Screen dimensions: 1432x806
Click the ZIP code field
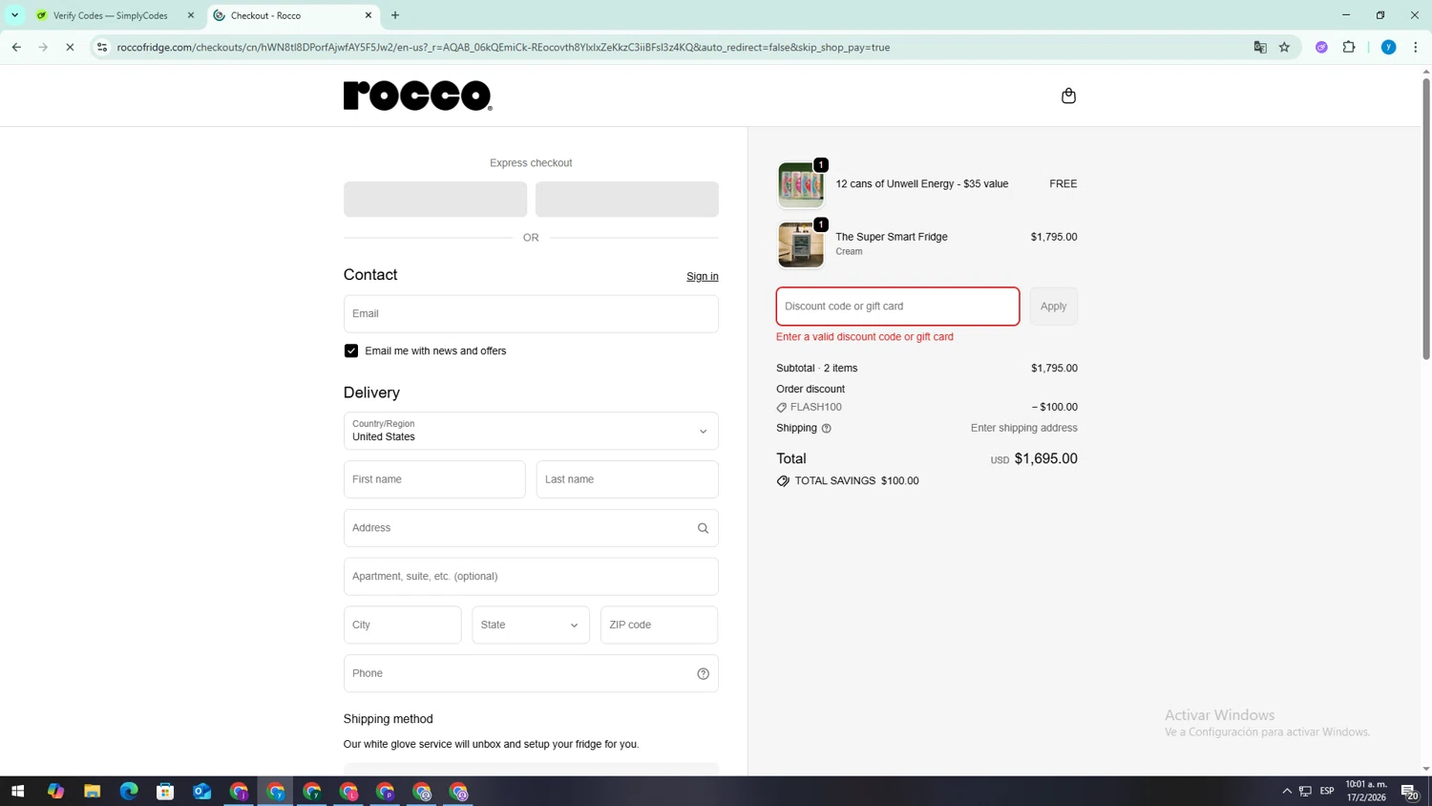click(660, 626)
